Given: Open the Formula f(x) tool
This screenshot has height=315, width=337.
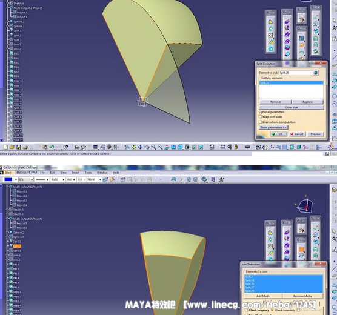Looking at the screenshot, I should [x=77, y=147].
